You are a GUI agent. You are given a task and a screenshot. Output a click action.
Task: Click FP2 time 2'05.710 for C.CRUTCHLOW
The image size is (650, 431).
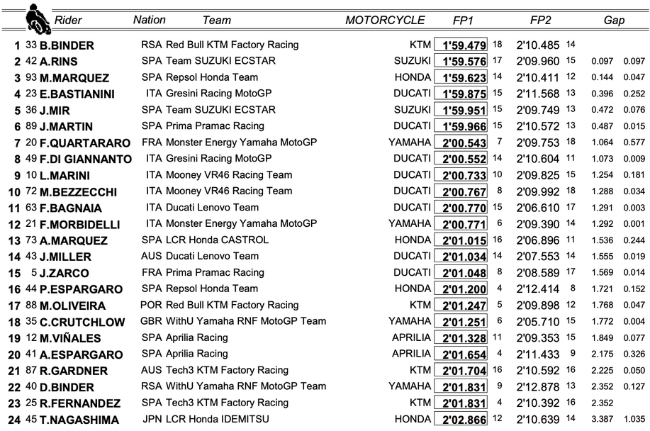[x=540, y=322]
